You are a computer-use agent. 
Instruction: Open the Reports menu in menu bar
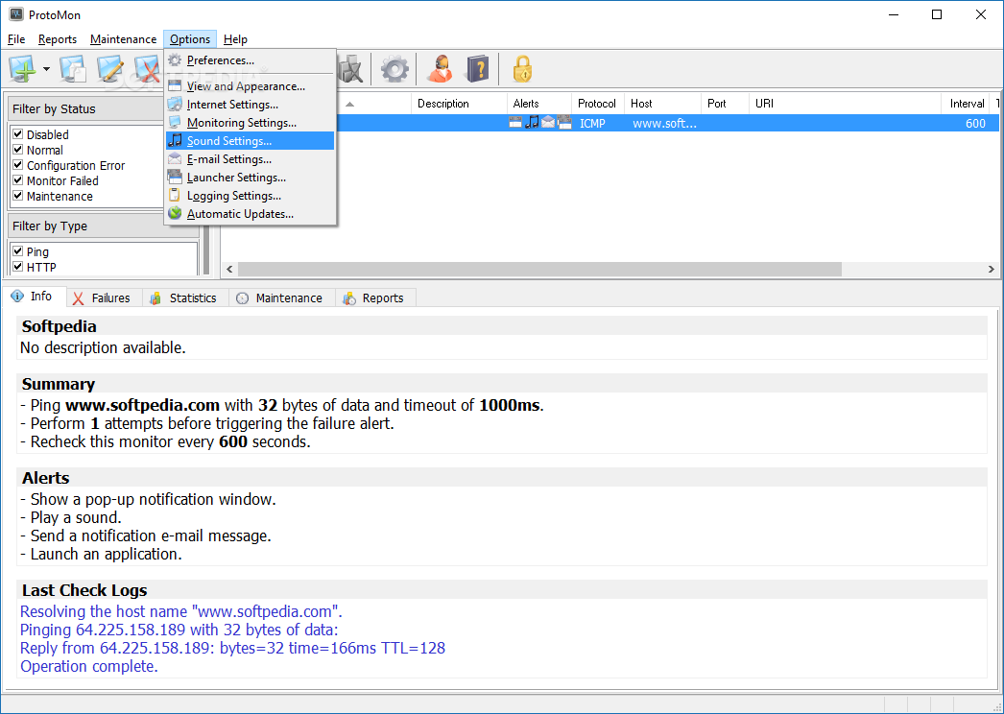point(57,39)
